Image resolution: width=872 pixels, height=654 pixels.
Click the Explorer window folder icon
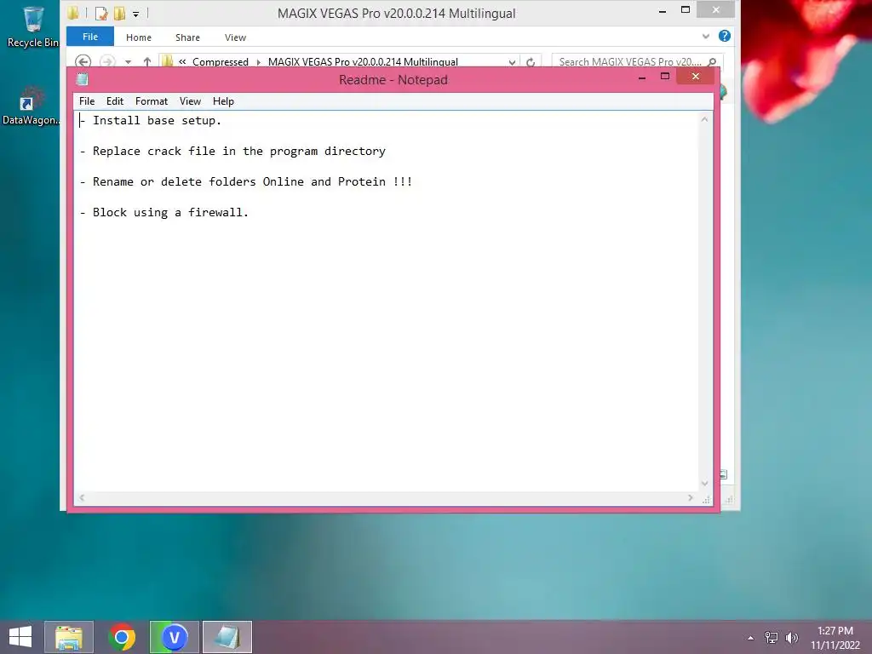[x=73, y=13]
